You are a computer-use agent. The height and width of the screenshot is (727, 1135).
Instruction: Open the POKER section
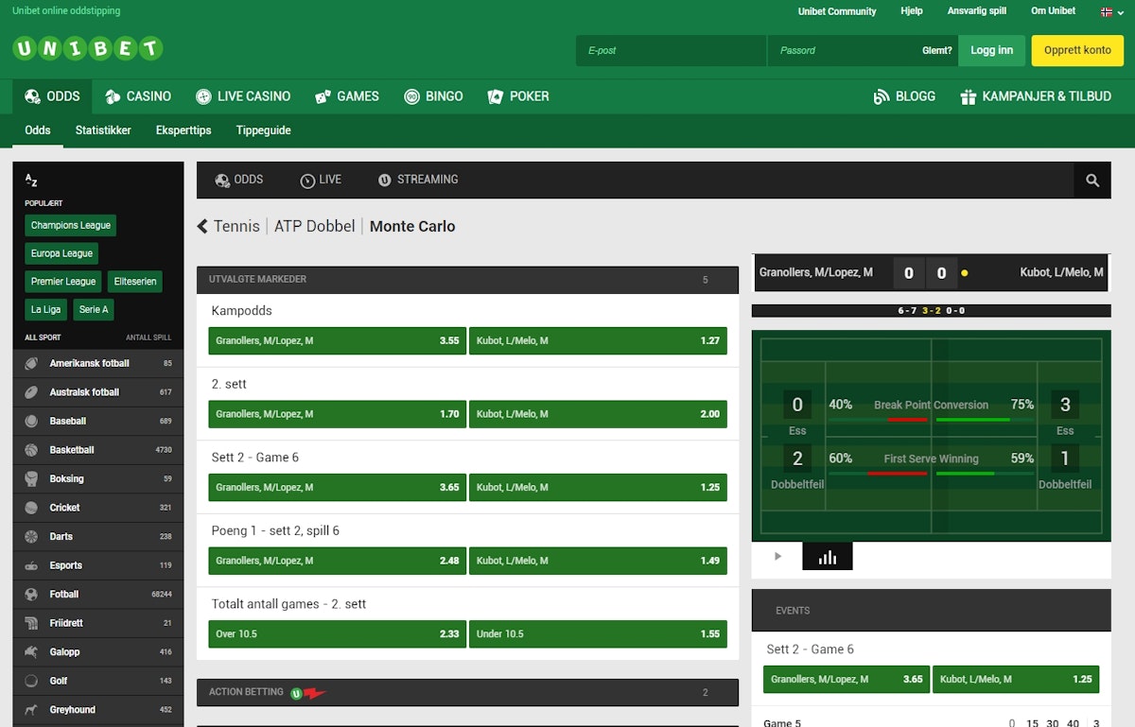(x=517, y=96)
